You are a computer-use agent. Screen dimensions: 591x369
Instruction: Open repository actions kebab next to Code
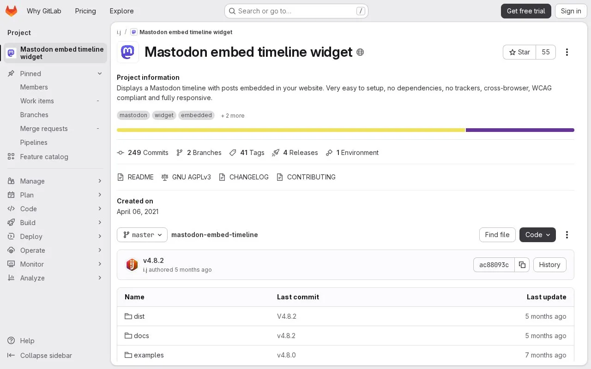coord(567,235)
